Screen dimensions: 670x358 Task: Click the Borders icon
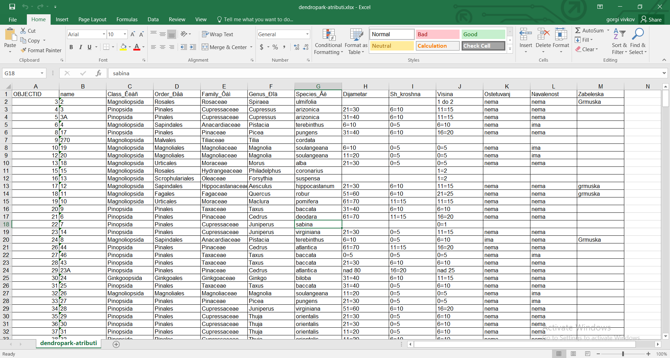click(x=106, y=47)
